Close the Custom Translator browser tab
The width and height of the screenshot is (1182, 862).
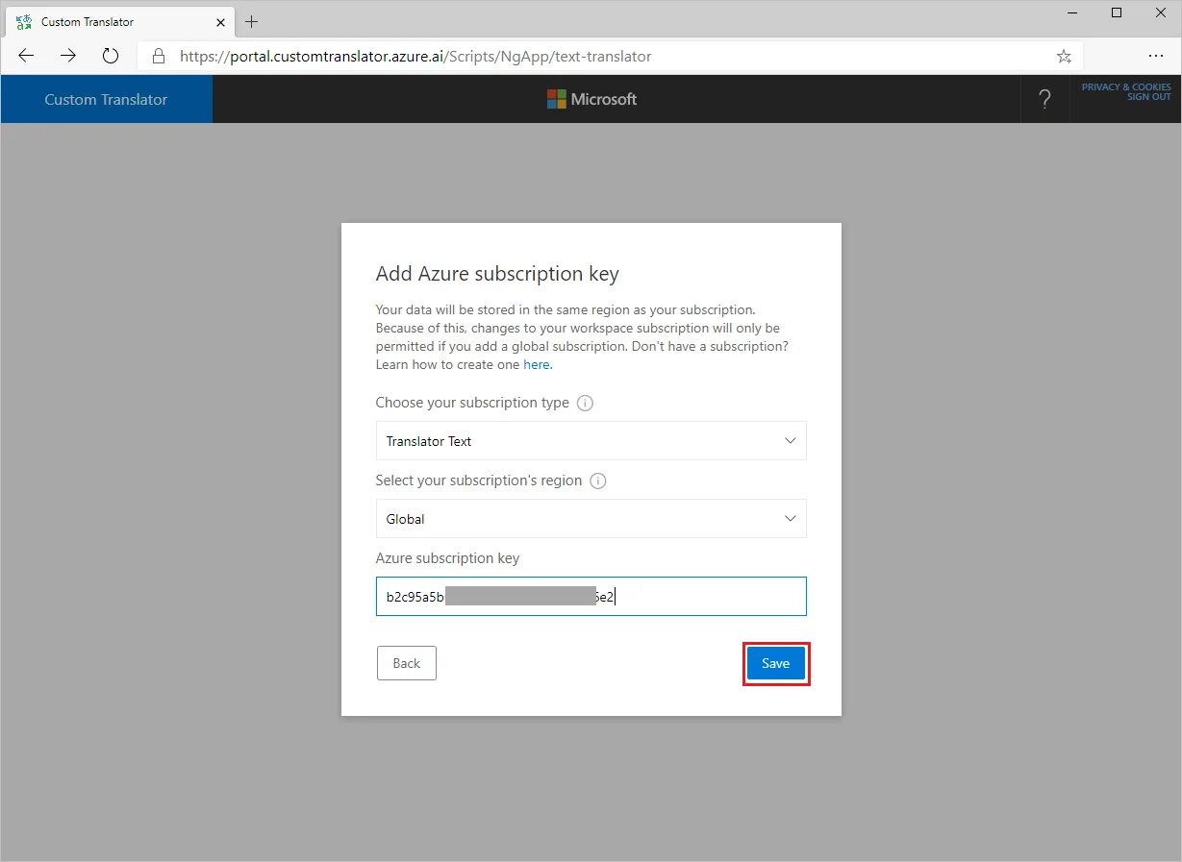tap(219, 21)
